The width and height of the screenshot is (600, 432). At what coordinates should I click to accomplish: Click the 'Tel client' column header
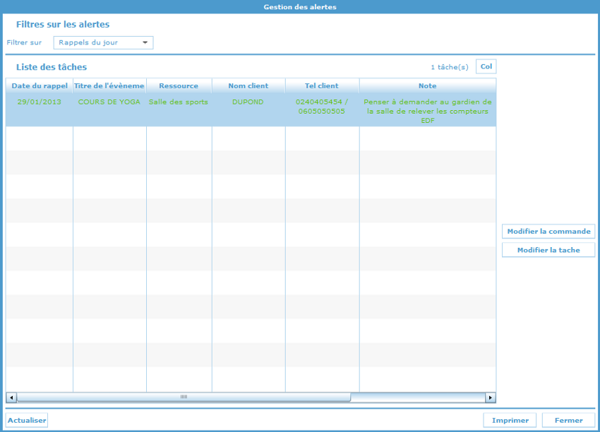pyautogui.click(x=322, y=85)
